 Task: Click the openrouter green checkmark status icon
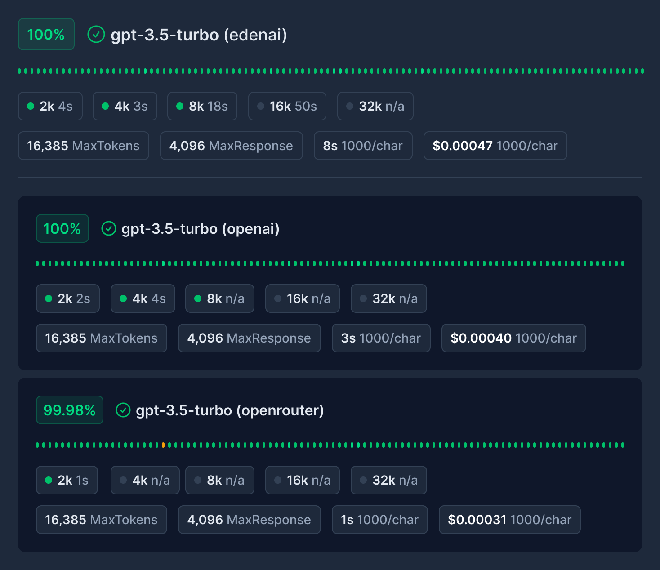point(123,410)
